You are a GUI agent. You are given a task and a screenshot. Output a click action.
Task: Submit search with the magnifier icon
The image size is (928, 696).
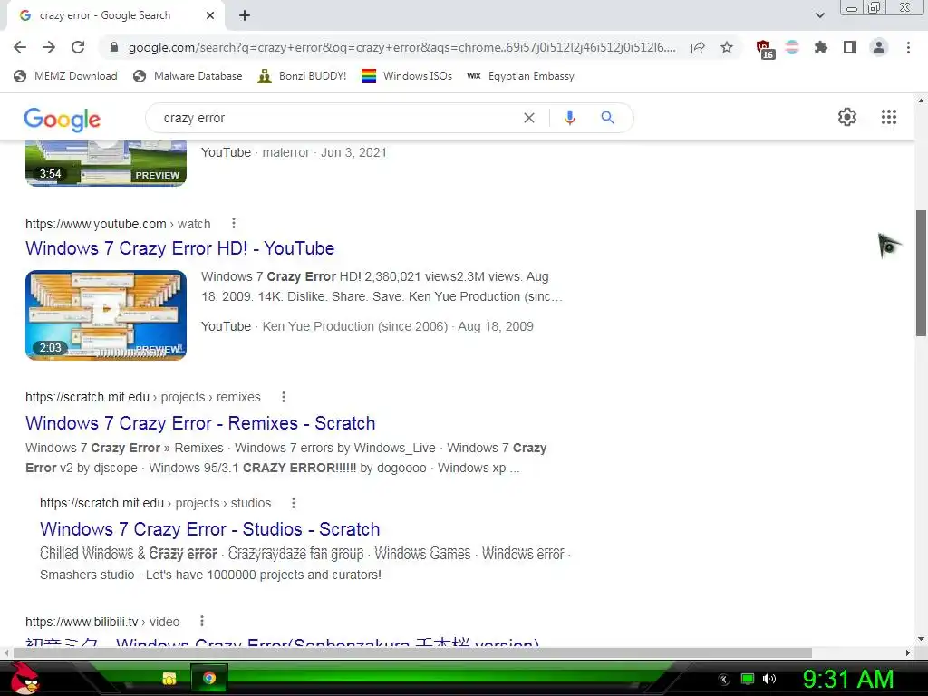click(x=607, y=118)
